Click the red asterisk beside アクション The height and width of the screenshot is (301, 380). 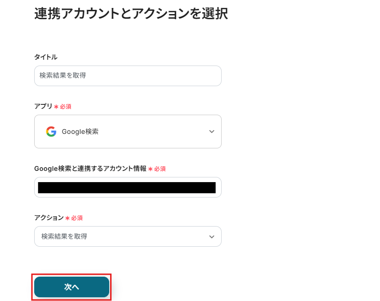(67, 218)
